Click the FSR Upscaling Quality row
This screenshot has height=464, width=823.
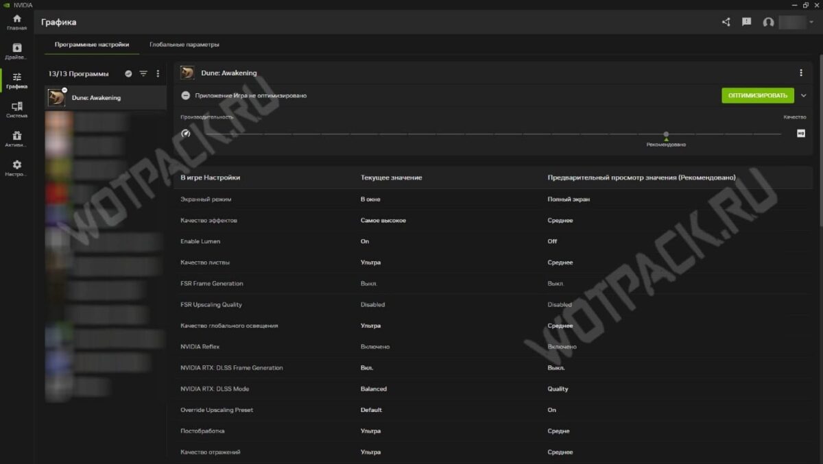(x=492, y=304)
